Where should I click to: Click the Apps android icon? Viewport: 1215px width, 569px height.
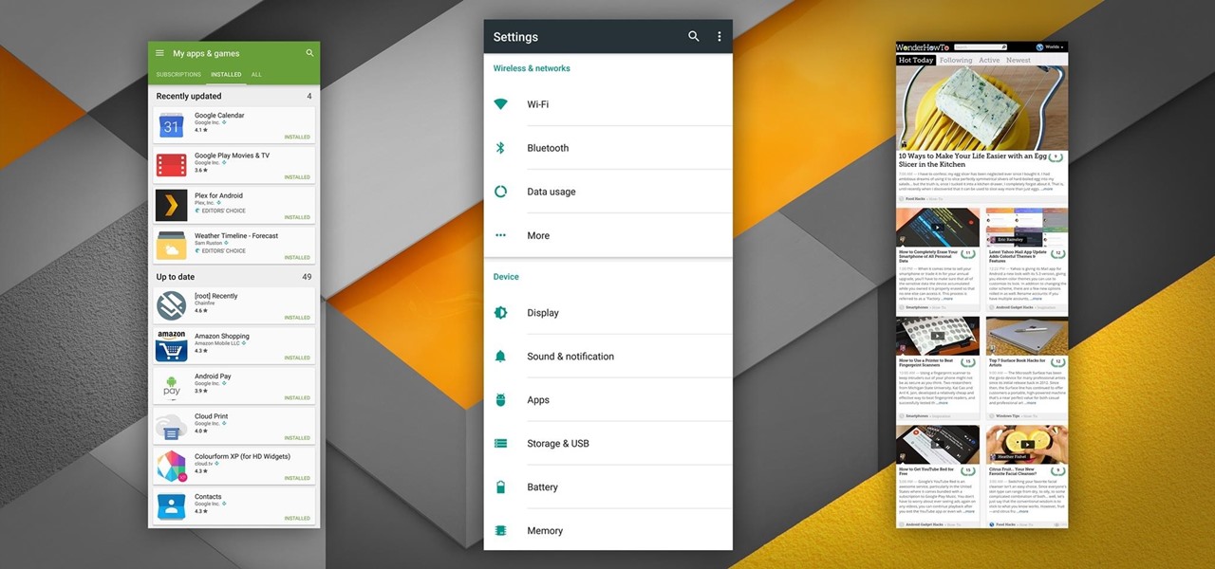click(x=500, y=400)
